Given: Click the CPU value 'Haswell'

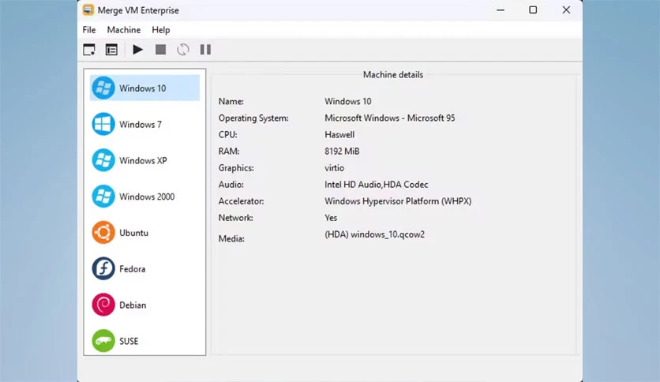Looking at the screenshot, I should coord(339,135).
